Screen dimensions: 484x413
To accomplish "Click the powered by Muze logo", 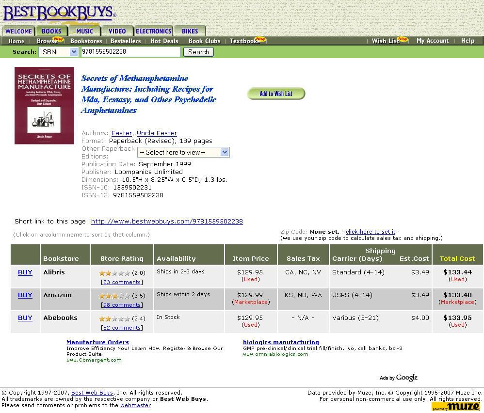I will [x=457, y=407].
